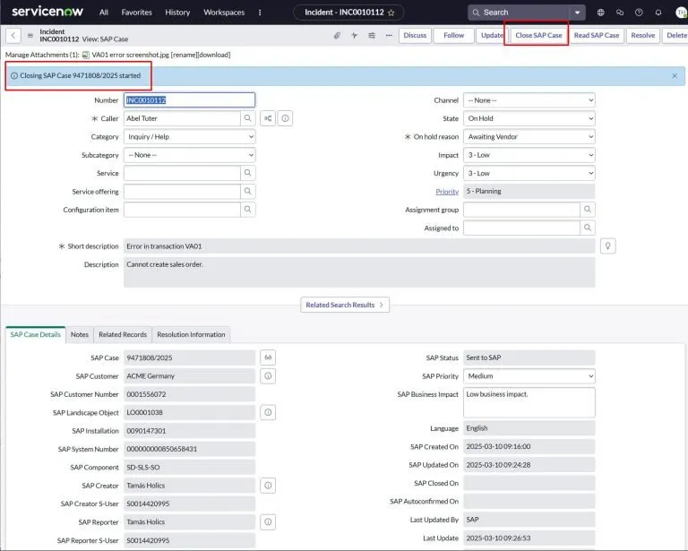The width and height of the screenshot is (688, 551).
Task: Open the user profile avatar
Action: (682, 13)
